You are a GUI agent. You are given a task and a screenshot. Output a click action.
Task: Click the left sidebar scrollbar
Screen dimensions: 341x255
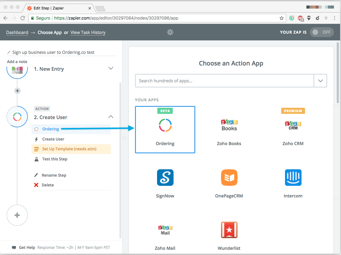tap(121, 160)
